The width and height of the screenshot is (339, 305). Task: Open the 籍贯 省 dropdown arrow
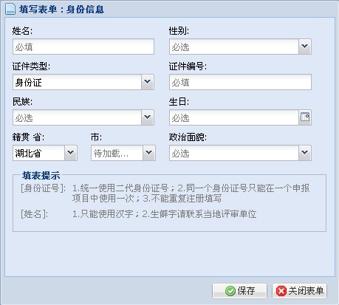71,153
